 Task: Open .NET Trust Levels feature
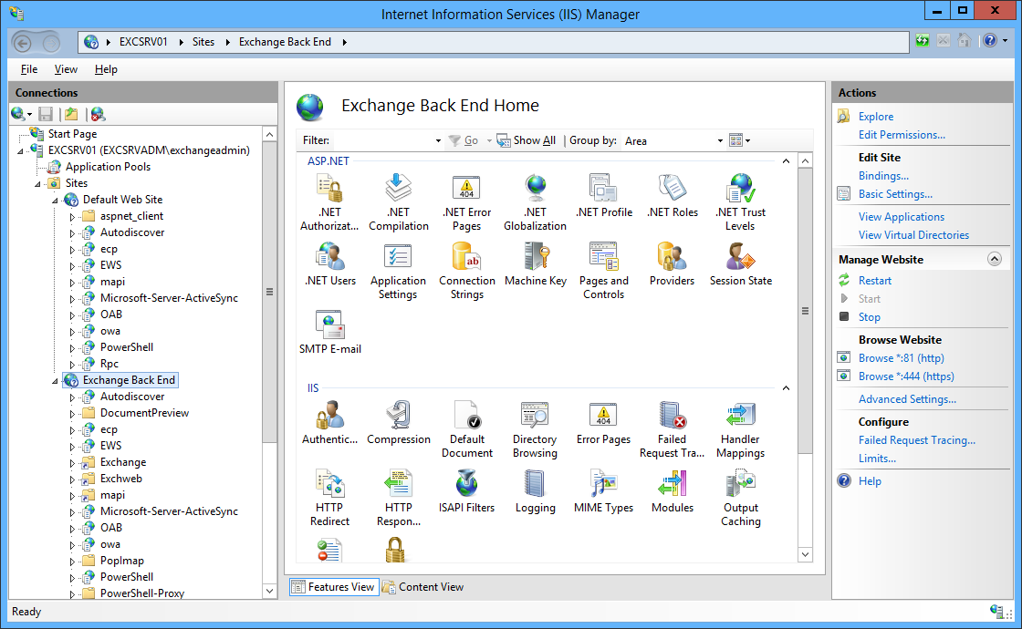click(x=740, y=202)
